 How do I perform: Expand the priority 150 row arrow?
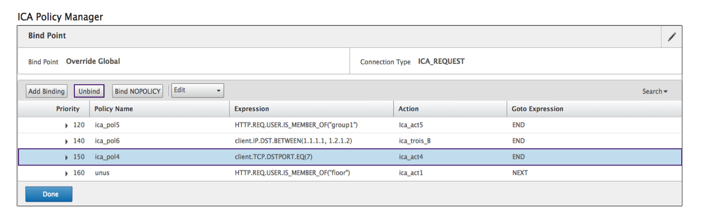coord(67,158)
